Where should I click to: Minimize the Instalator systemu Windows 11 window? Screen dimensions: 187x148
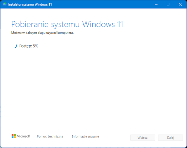[x=156, y=4]
